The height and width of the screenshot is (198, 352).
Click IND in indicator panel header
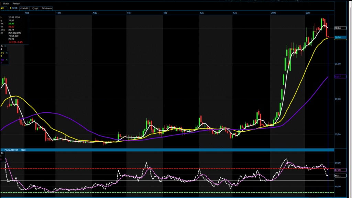click(x=23, y=150)
